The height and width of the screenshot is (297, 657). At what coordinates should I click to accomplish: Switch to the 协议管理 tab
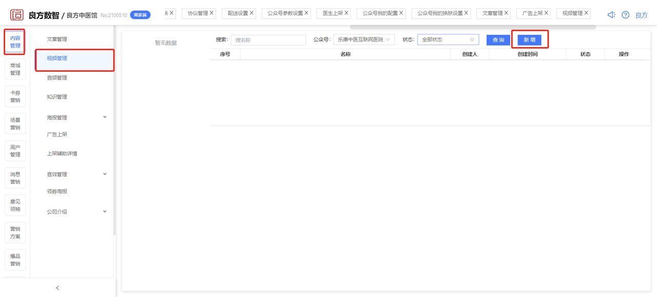coord(198,13)
